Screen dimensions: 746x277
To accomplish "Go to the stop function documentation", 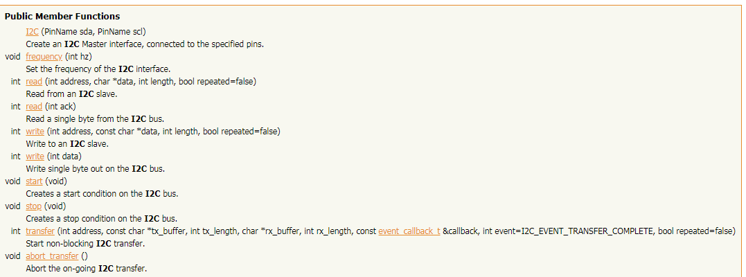I will coord(33,206).
